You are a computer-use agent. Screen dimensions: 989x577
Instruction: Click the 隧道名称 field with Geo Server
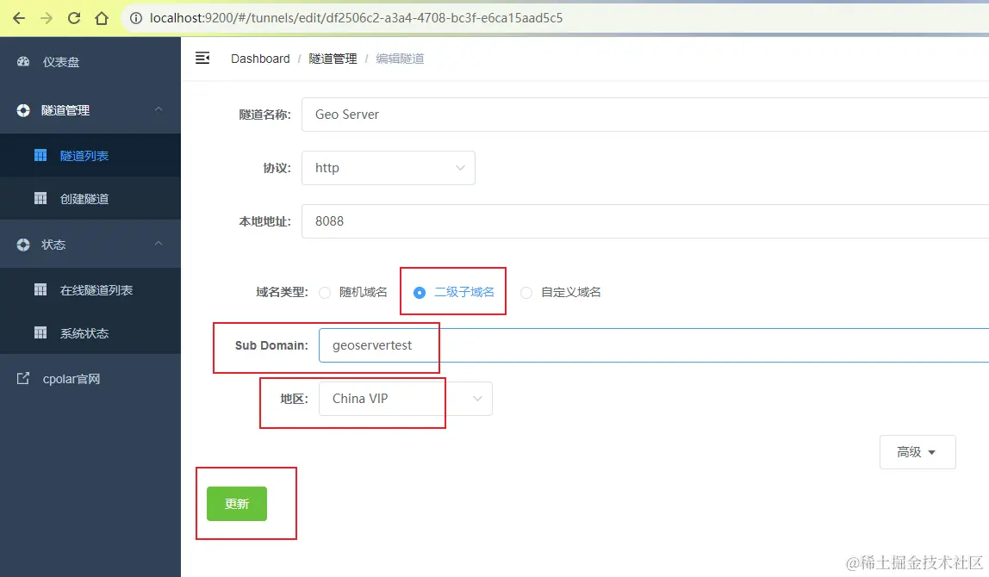pyautogui.click(x=645, y=115)
